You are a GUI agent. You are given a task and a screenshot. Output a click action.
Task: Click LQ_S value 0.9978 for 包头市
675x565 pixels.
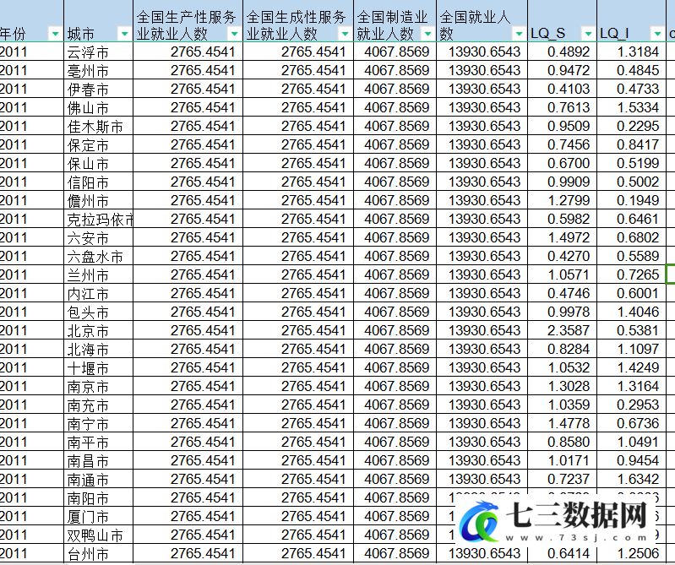569,312
